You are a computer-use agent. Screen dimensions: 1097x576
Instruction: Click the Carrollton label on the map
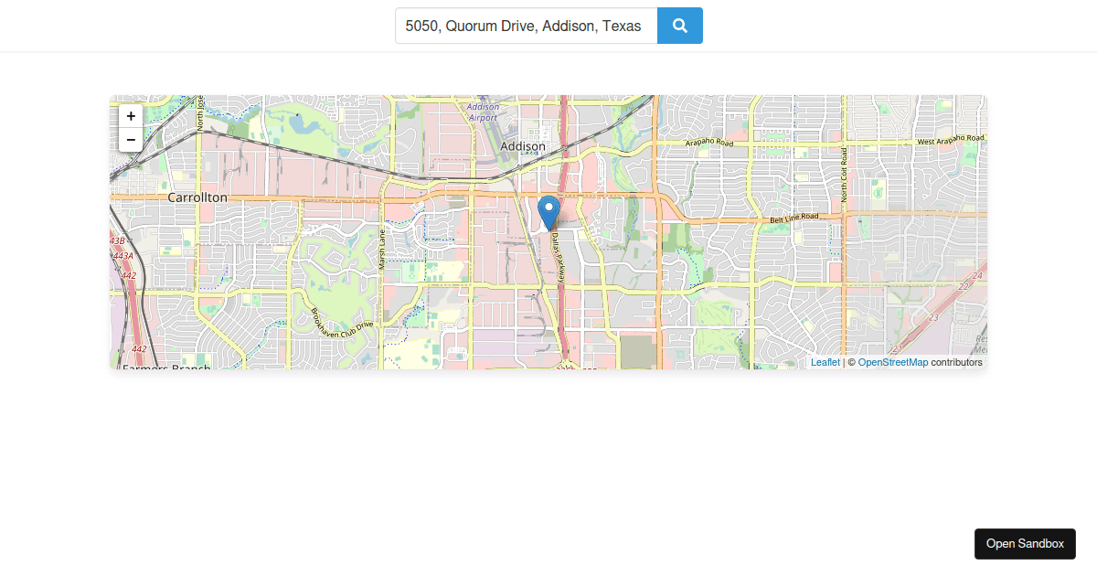click(197, 197)
